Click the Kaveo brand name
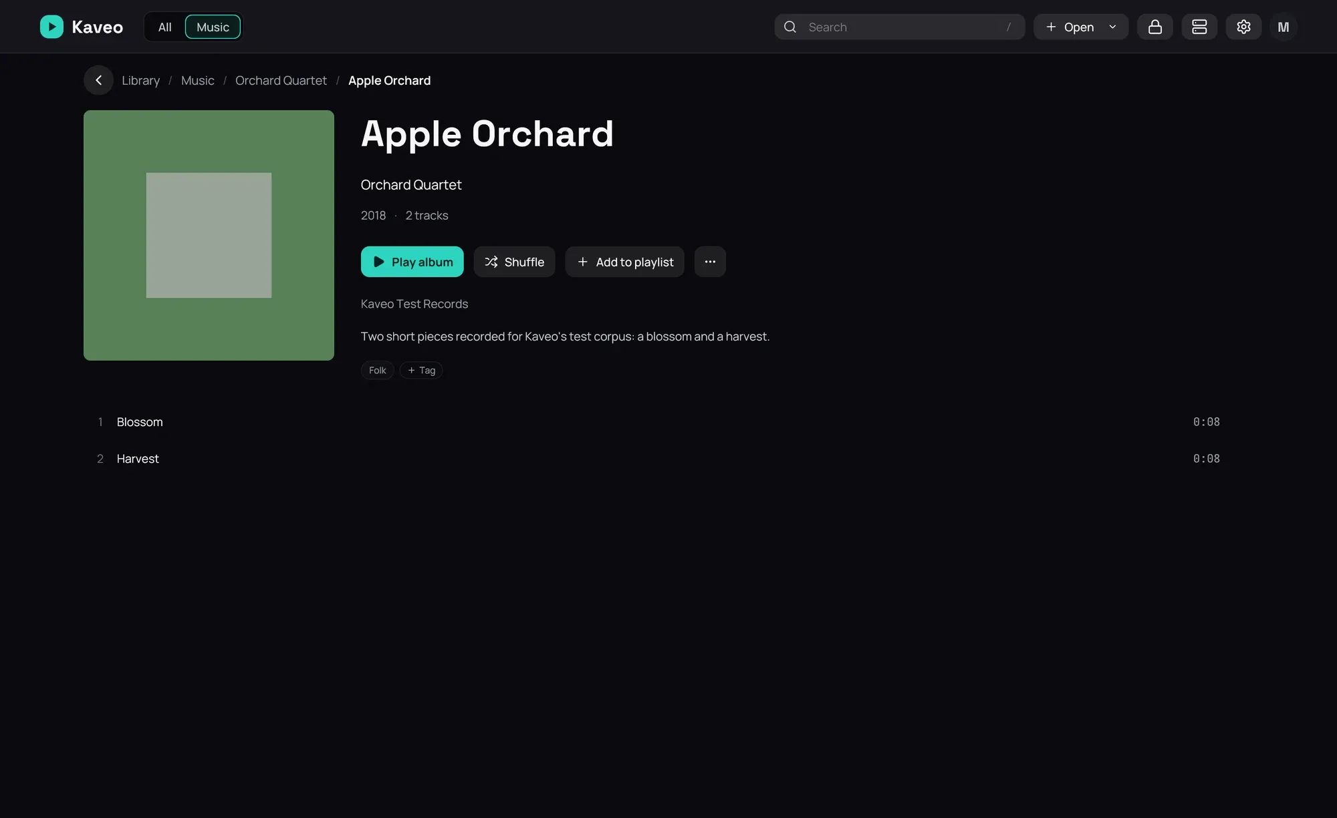 click(98, 27)
